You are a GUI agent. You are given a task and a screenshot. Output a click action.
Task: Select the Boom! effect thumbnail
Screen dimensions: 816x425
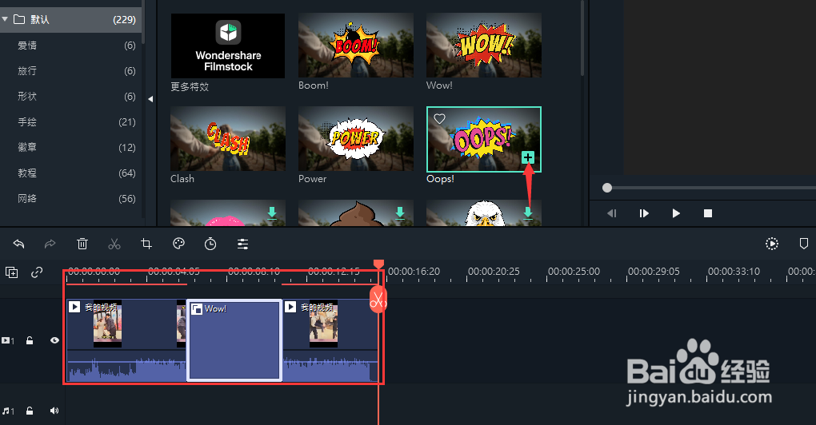pos(356,46)
